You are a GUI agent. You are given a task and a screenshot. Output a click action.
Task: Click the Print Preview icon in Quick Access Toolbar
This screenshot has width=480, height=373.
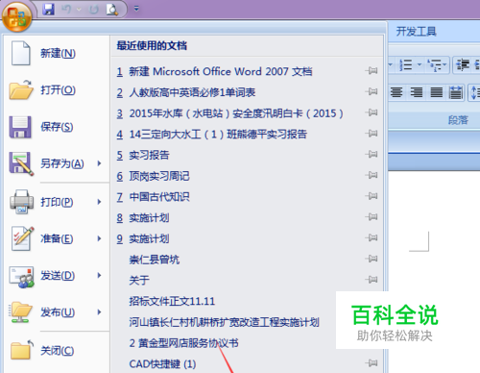point(112,10)
